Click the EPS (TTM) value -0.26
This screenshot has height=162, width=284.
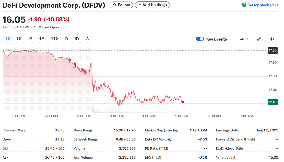point(202,157)
